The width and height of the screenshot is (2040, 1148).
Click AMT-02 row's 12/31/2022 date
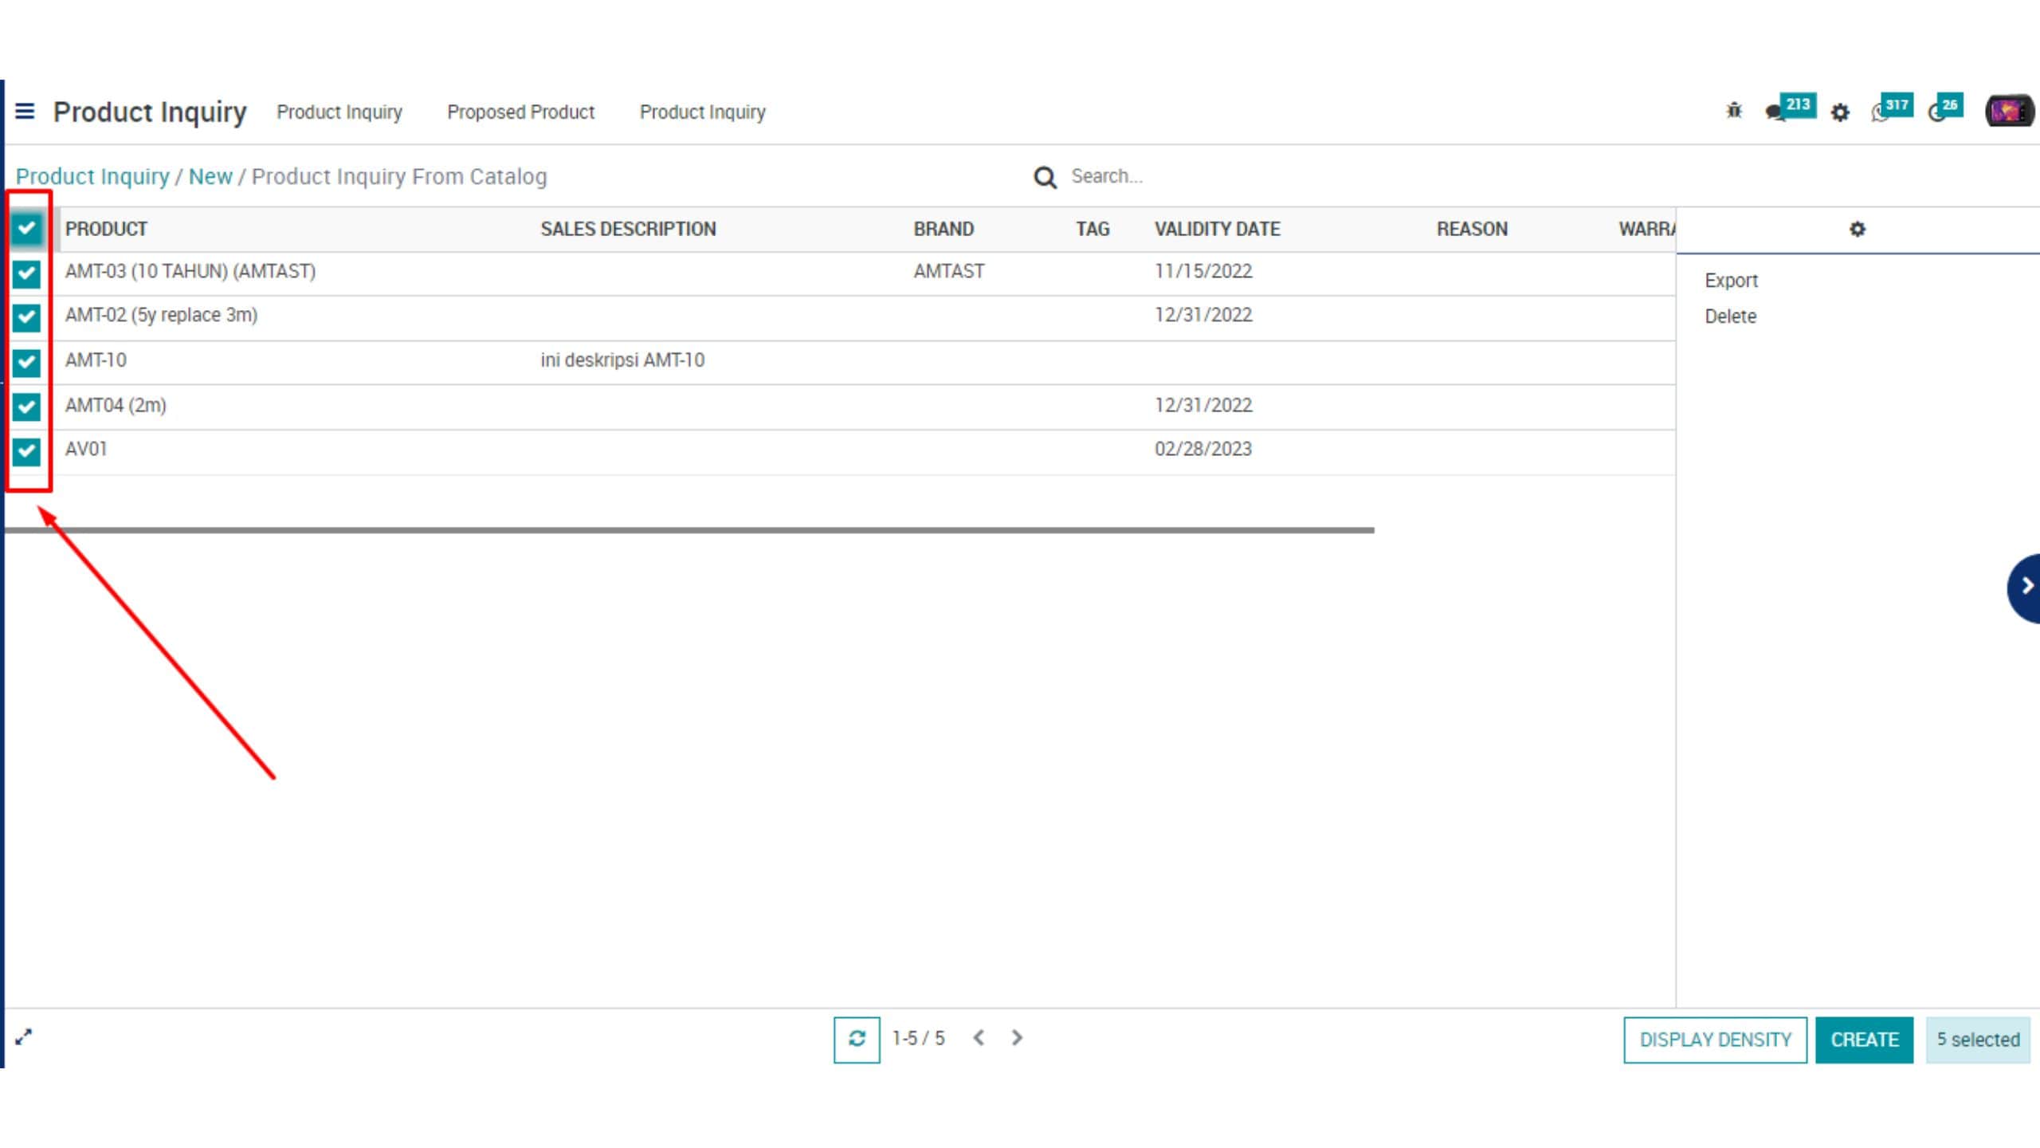pyautogui.click(x=1203, y=316)
